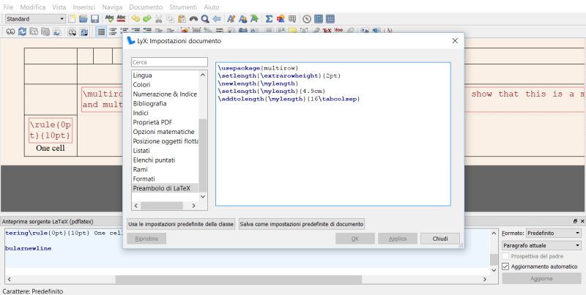Open the Naviga menu
This screenshot has height=295, width=586.
click(112, 7)
